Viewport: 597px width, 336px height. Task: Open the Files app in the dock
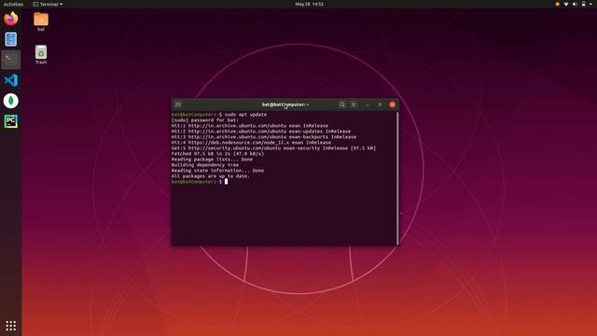[10, 39]
